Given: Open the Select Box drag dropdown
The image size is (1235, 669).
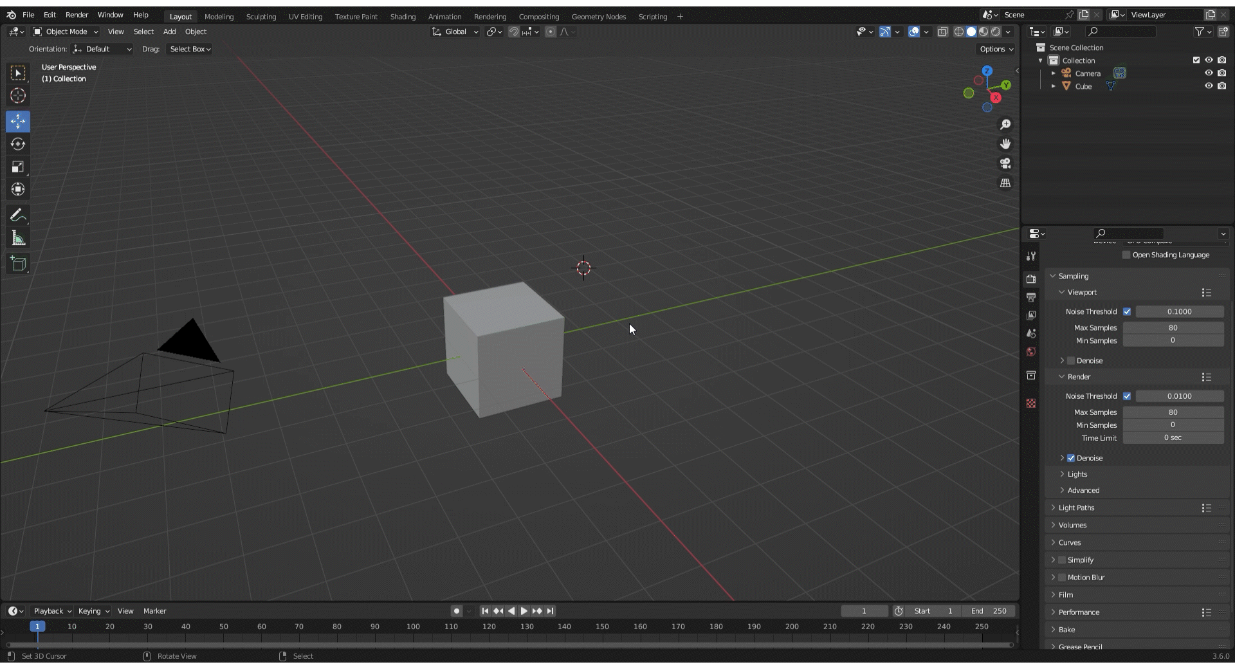Looking at the screenshot, I should coord(190,49).
